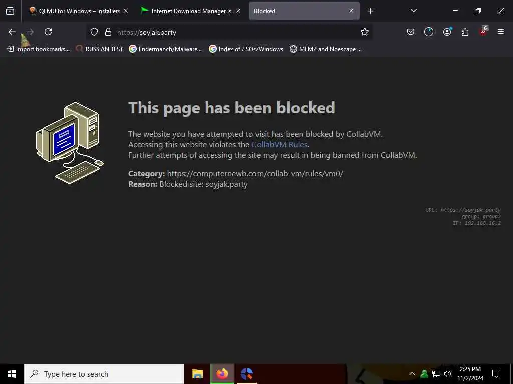This screenshot has height=384, width=513.
Task: Open Endermanch/Malware bookmark
Action: pos(165,49)
